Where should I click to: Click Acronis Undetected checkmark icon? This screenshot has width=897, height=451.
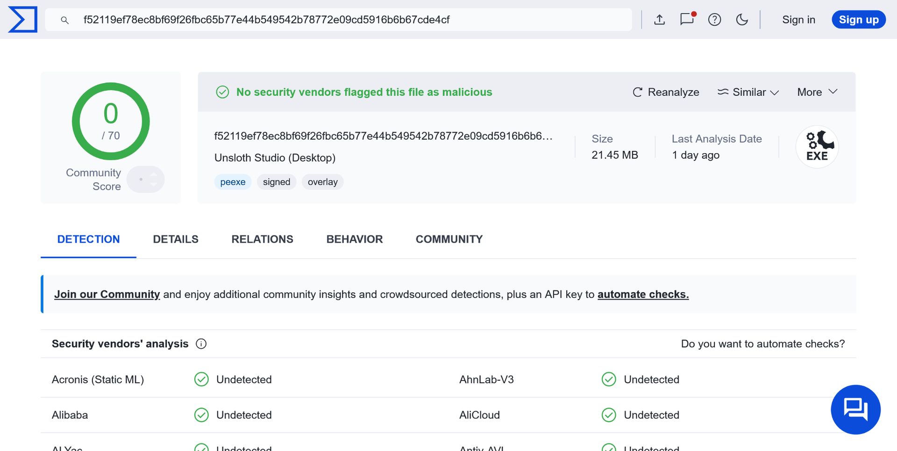coord(201,380)
